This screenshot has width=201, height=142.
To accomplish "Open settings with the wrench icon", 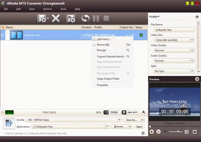I will (144, 113).
